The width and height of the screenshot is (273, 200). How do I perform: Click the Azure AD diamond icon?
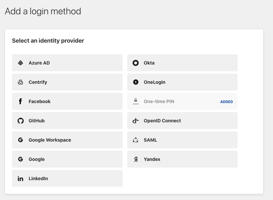[20, 63]
